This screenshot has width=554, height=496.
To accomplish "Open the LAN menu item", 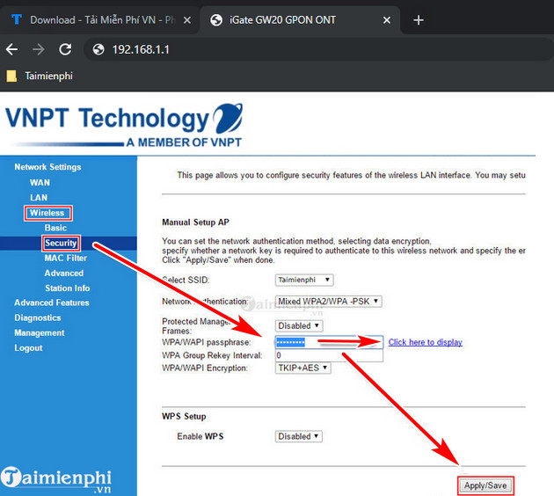I will point(39,198).
